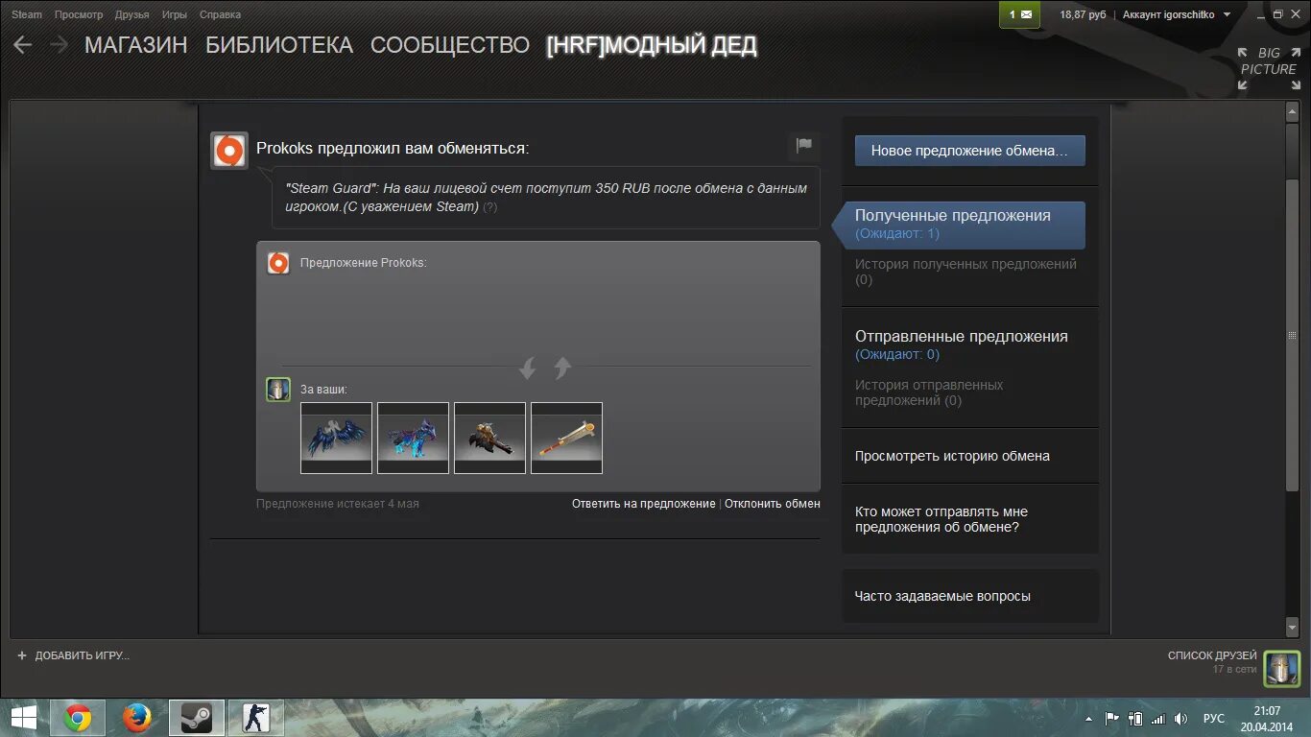Click 'Отклонить обмен' link
Screen dimensions: 1311x737
pos(773,504)
